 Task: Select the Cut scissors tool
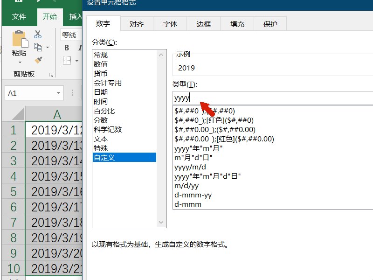click(38, 34)
